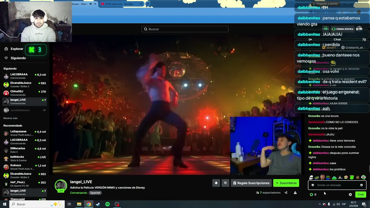Open the Conversando category link
The image size is (370, 208).
point(78,193)
